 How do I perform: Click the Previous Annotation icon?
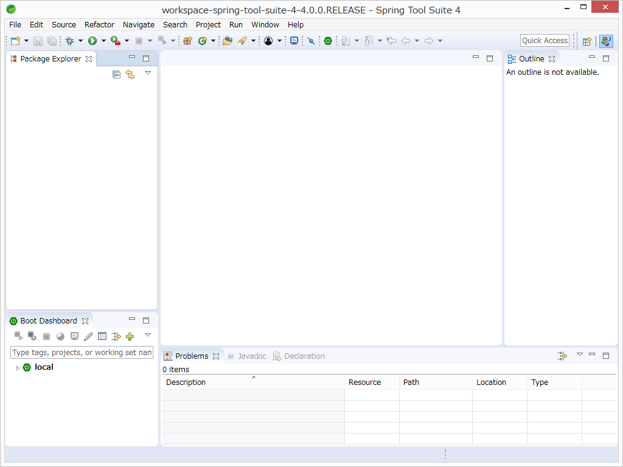[369, 41]
